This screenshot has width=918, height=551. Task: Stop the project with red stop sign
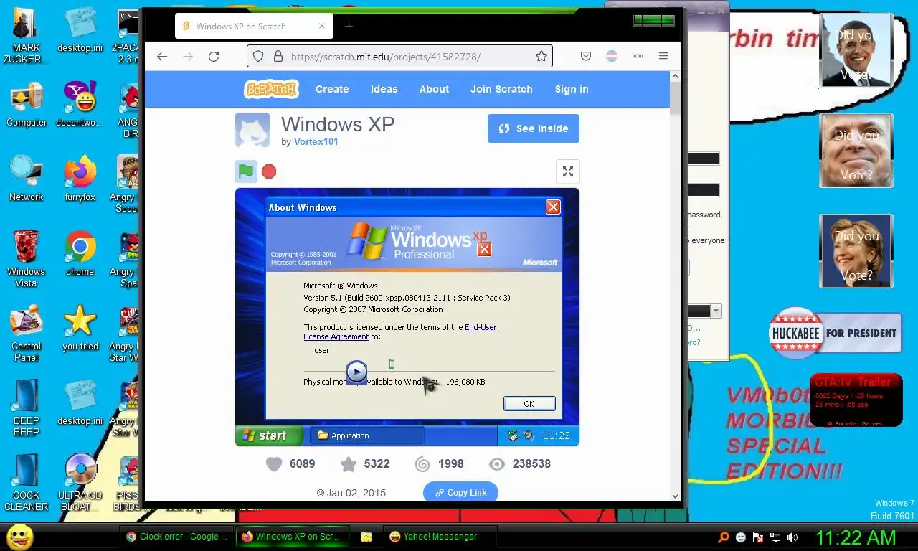coord(269,171)
